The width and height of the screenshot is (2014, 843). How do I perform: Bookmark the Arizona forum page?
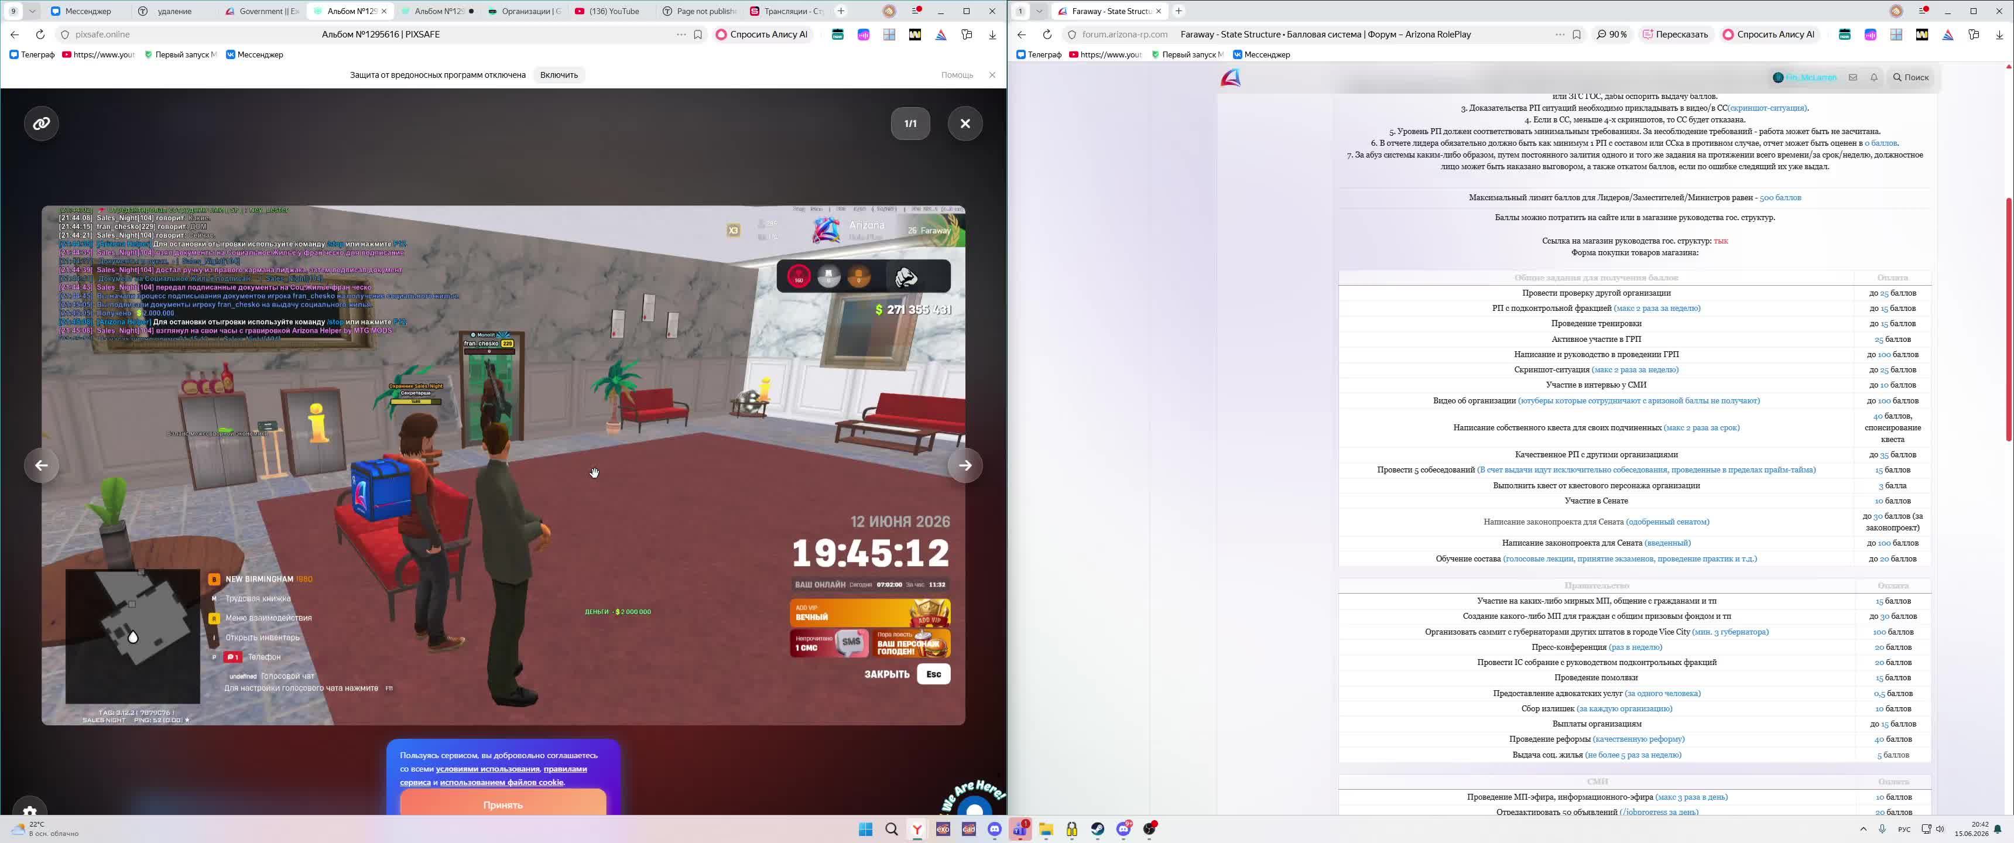(1576, 35)
